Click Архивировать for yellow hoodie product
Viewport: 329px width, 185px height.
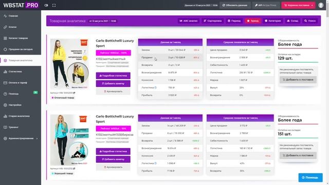tap(113, 91)
